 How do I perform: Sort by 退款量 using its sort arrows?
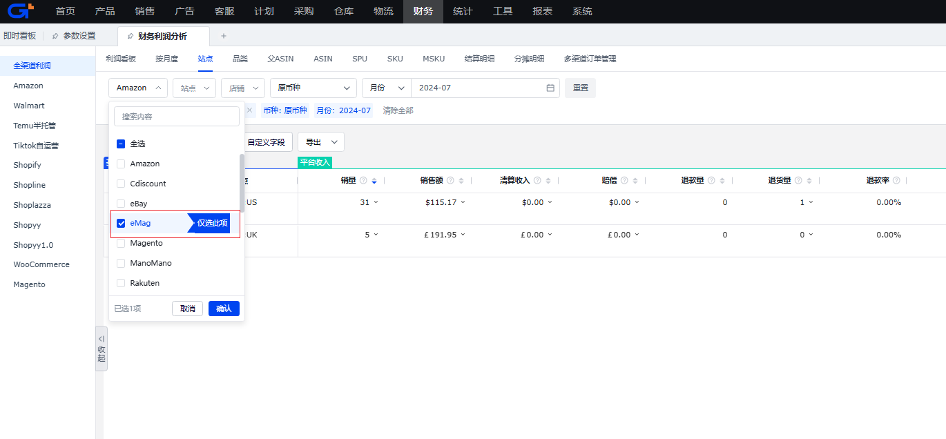coord(722,181)
